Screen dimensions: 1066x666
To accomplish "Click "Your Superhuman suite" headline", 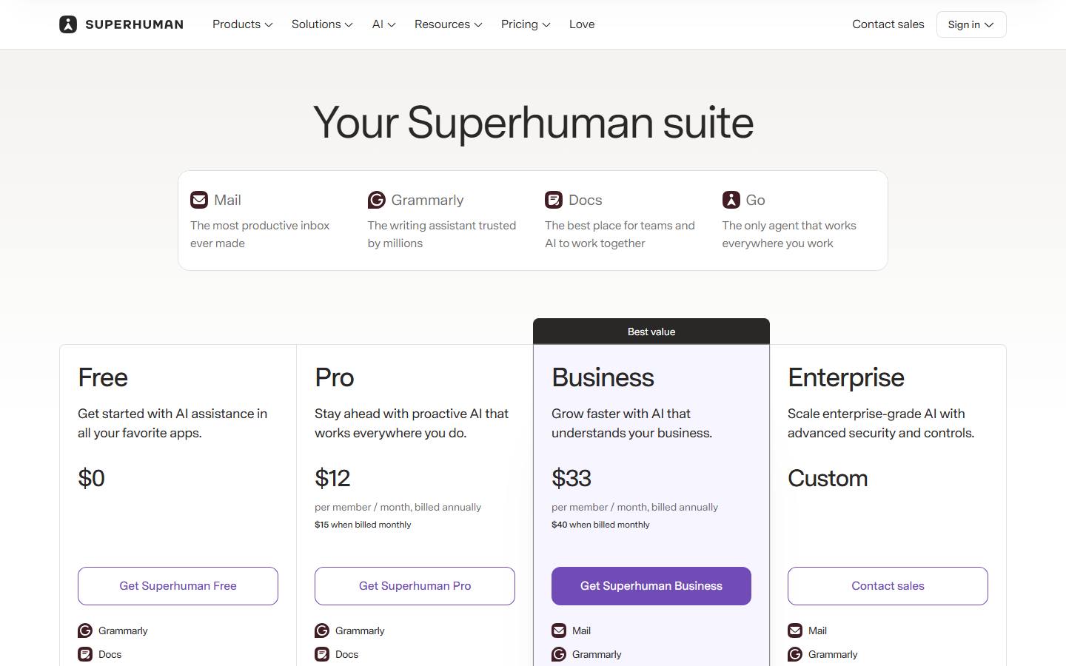I will (533, 123).
